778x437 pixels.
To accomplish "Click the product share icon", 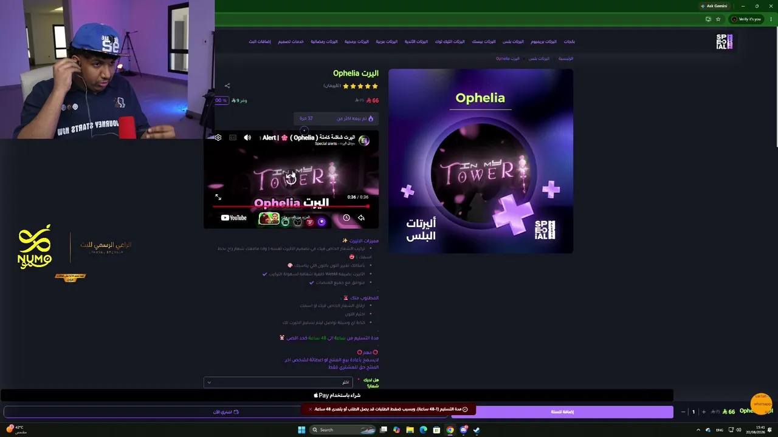I will [x=227, y=86].
